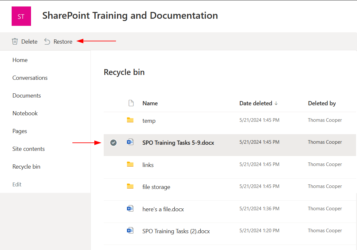
Task: Click the temp folder icon
Action: [130, 120]
